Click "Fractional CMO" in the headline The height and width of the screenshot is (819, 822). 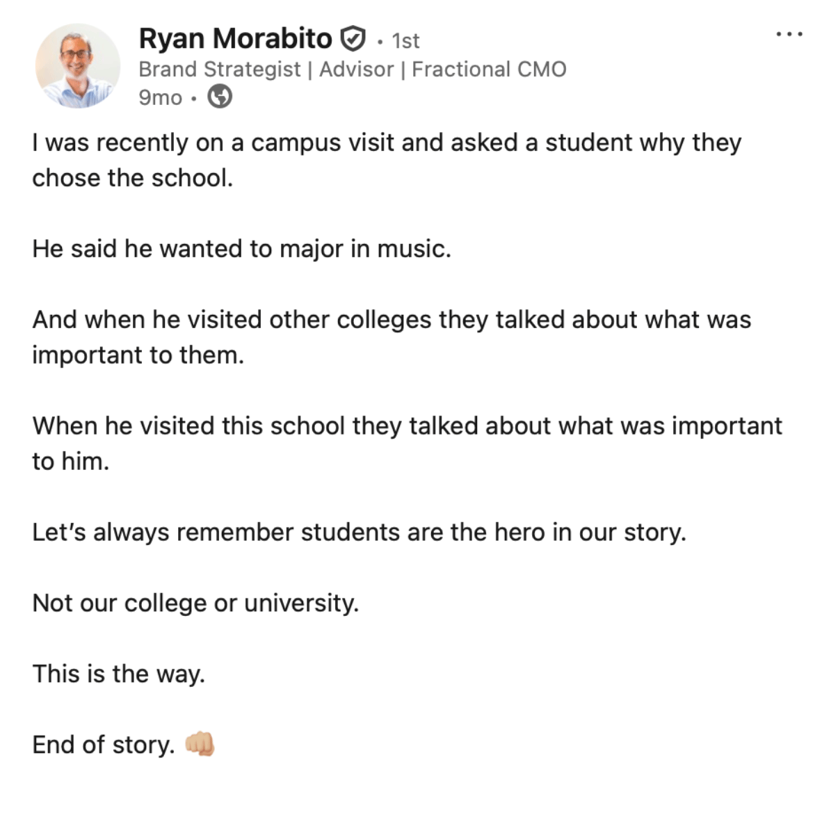[x=489, y=70]
